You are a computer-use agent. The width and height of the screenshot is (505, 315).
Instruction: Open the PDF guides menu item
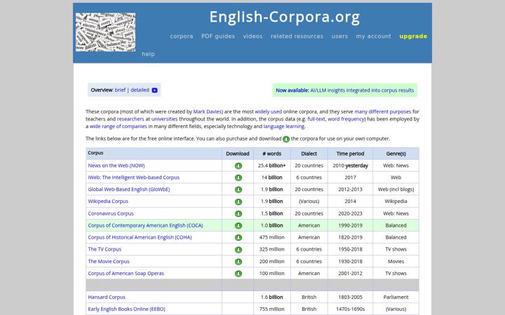point(218,36)
